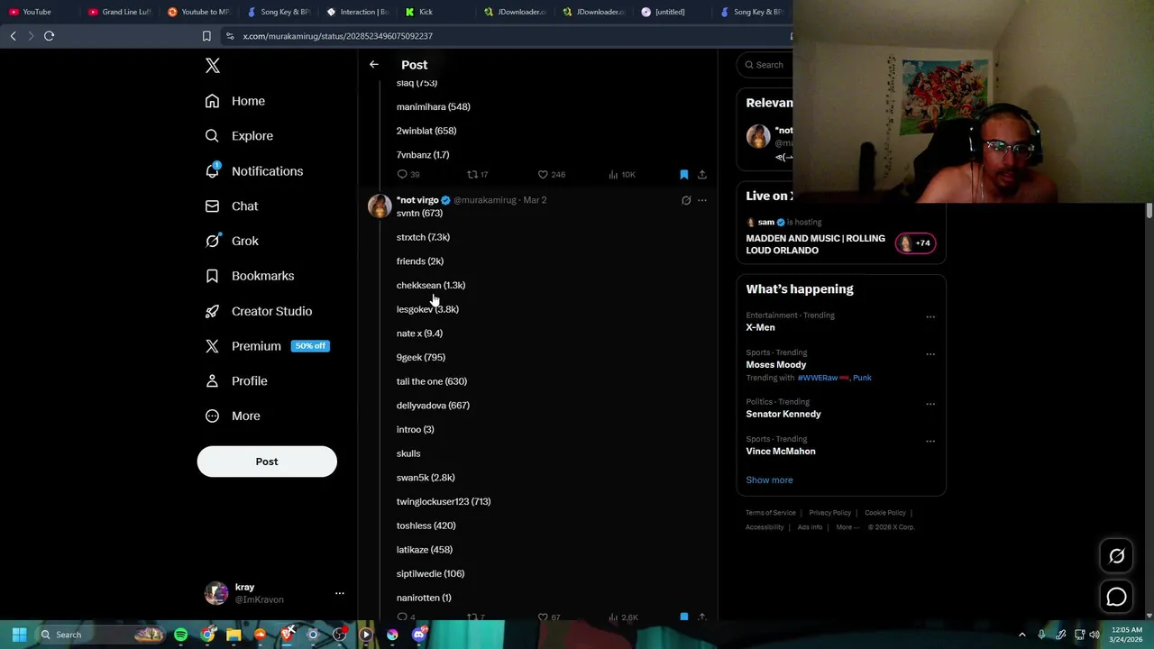Switch to the Grand Line Luf browser tab

coord(120,12)
